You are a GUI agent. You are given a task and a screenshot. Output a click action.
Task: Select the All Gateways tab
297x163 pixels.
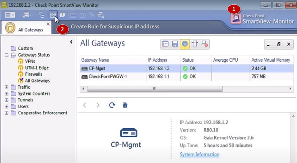coord(26,28)
